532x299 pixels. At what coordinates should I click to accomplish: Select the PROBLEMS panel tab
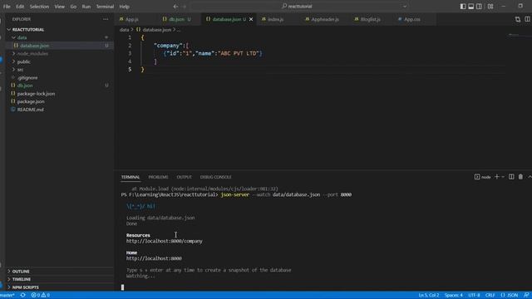[x=158, y=177]
